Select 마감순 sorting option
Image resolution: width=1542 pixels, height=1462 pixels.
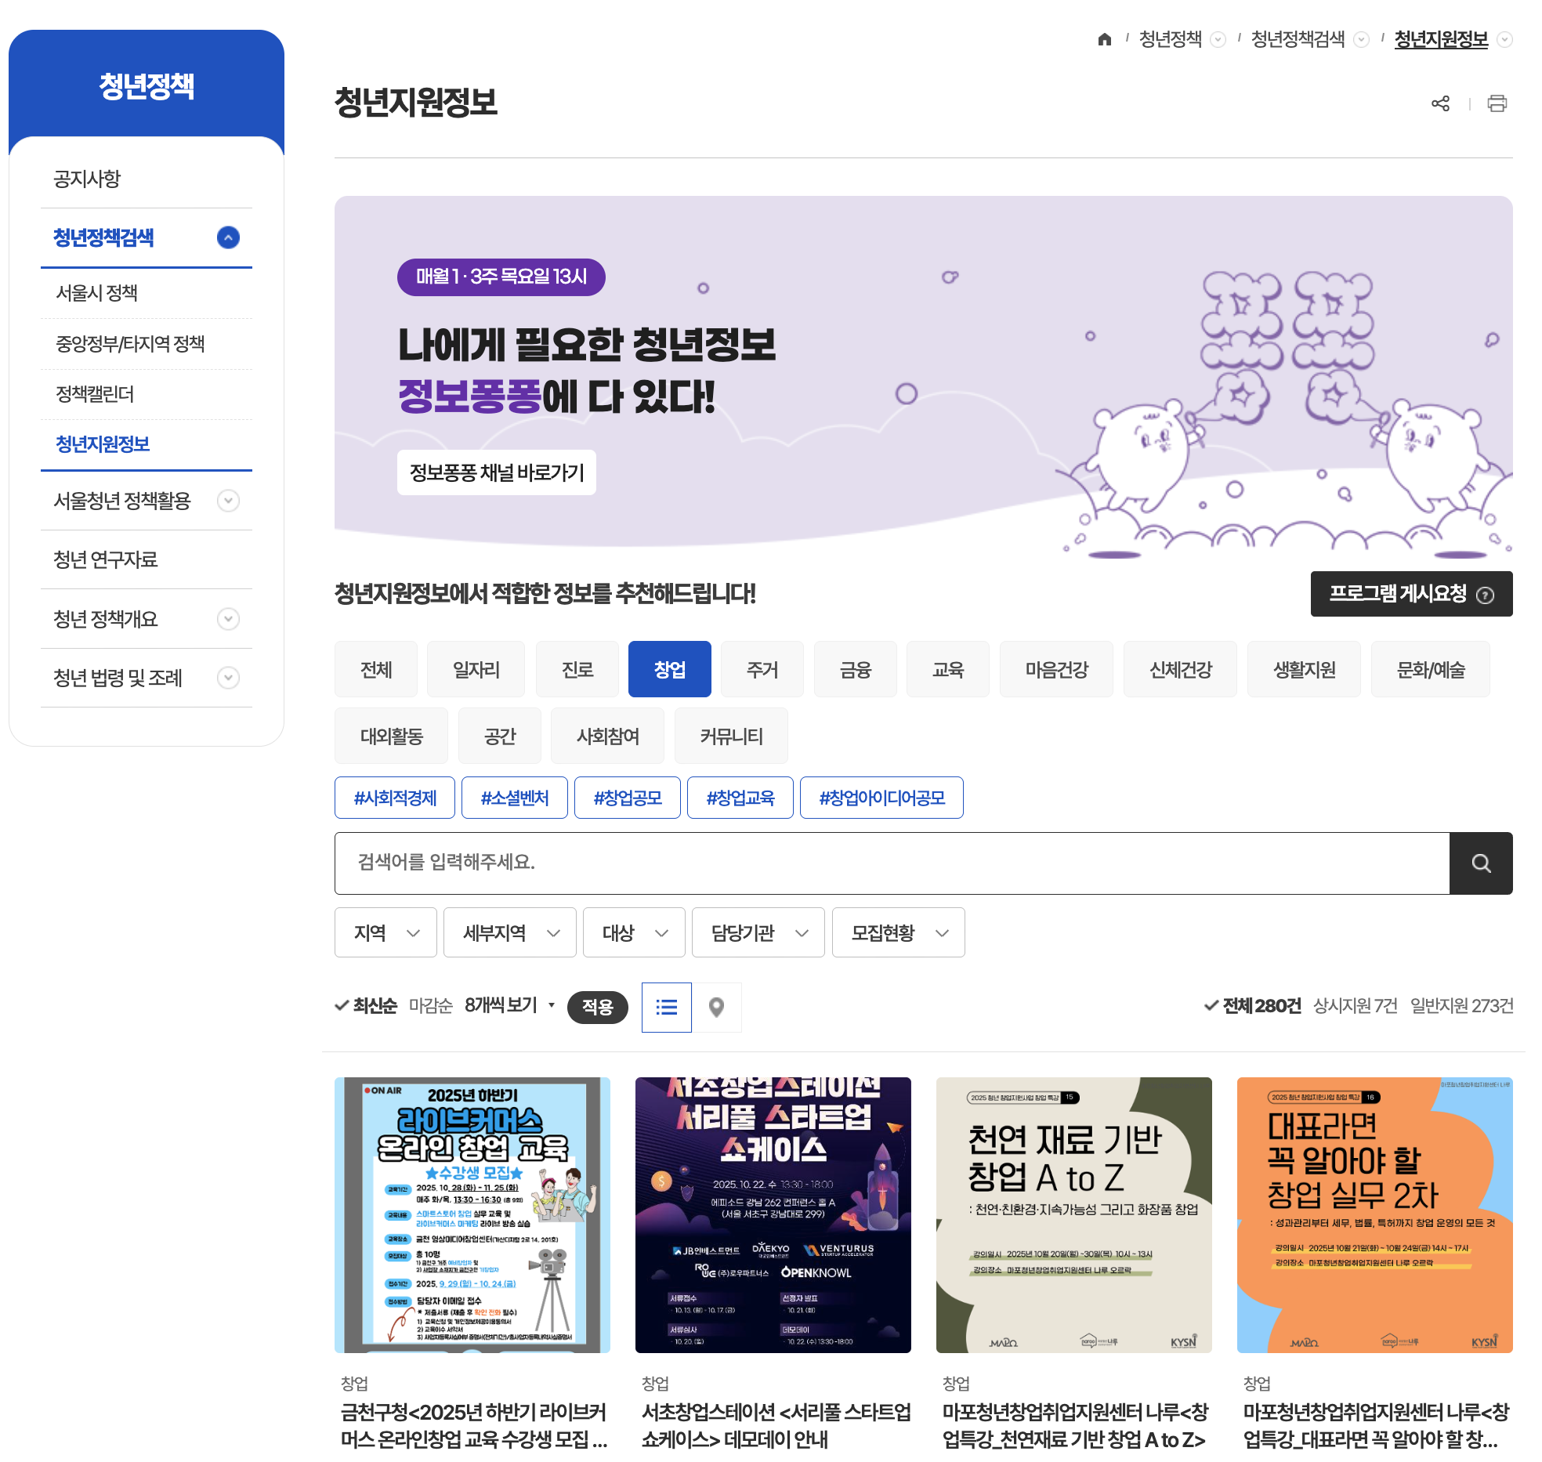pyautogui.click(x=430, y=1005)
